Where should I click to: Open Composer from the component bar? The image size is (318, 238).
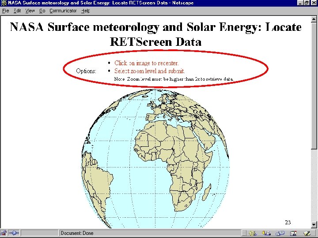(307, 233)
